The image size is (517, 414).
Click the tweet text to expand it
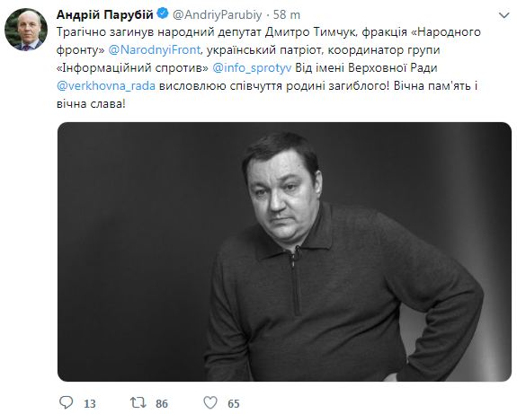tap(269, 68)
